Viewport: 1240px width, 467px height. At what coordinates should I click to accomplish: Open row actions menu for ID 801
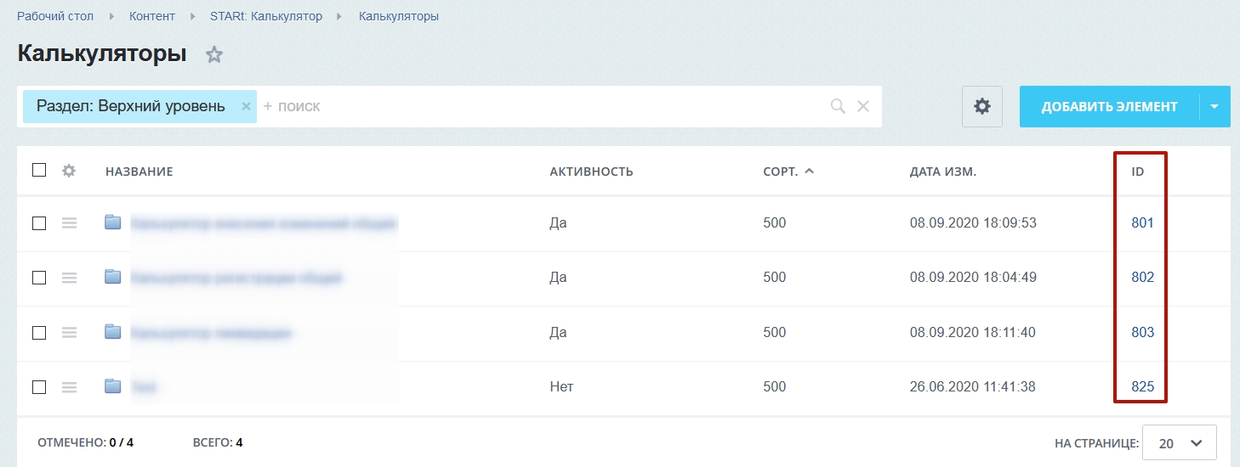[x=69, y=223]
